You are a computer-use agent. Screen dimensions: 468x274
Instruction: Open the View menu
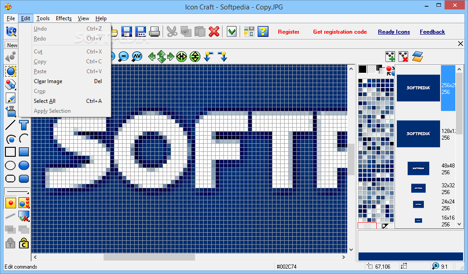pyautogui.click(x=83, y=18)
